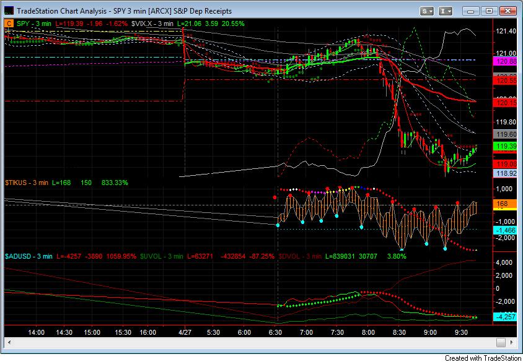Click the red 120.55 price marker
Screen dimensions: 523x362
pyautogui.click(x=506, y=80)
